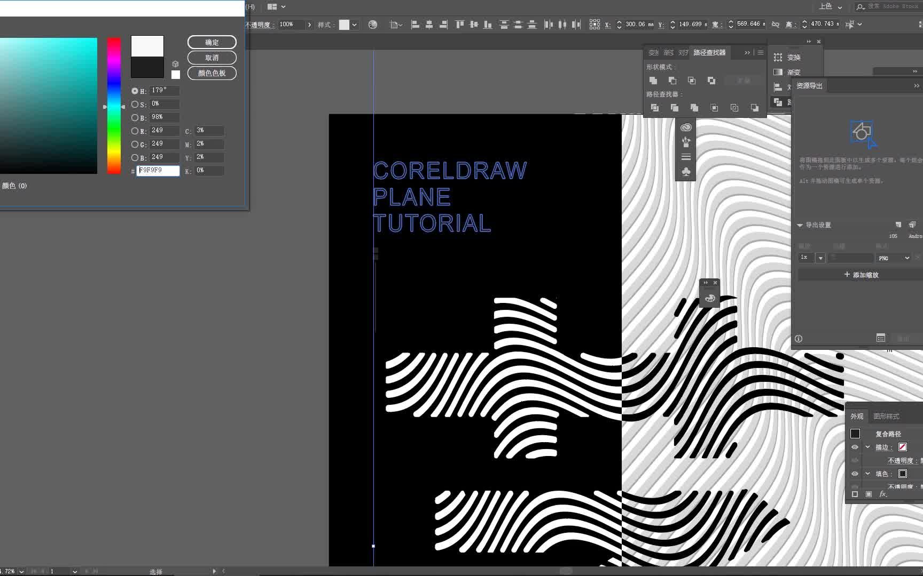Click the Divide pathfinder icon
923x576 pixels.
pos(654,108)
